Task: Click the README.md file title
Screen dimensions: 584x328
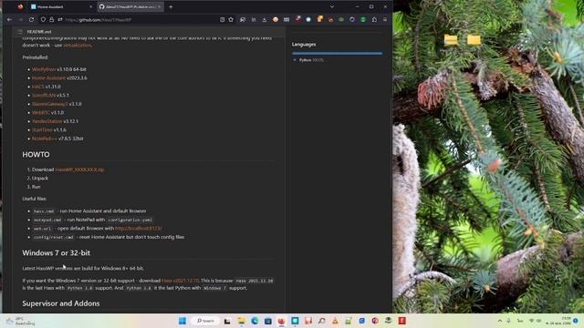Action: (39, 32)
